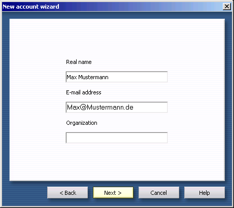Screen dimensions: 234x208
Task: Click blank white area above Real name
Action: 117,39
